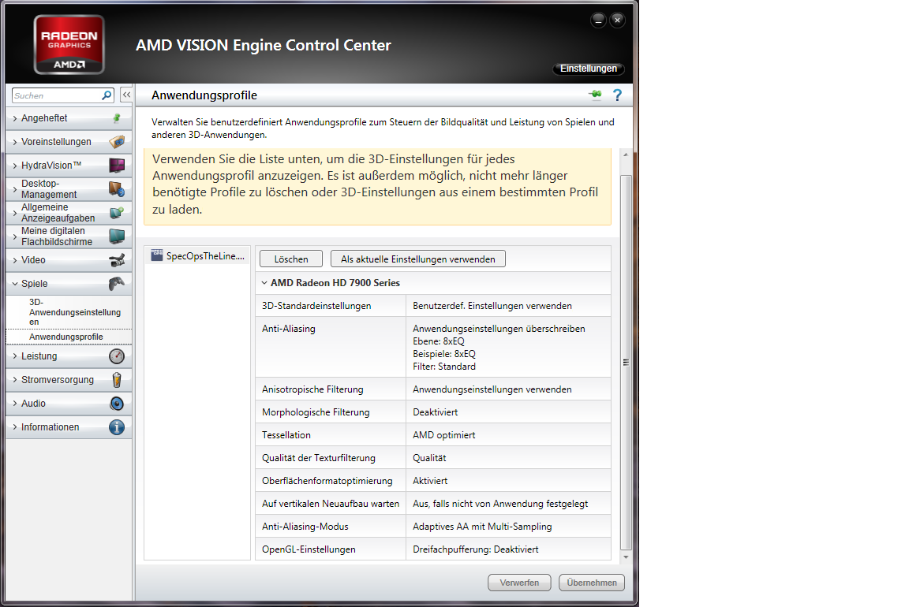Viewport: 909px width, 607px height.
Task: Click Auf vertikalen Neuaufbau warten label
Action: [331, 504]
